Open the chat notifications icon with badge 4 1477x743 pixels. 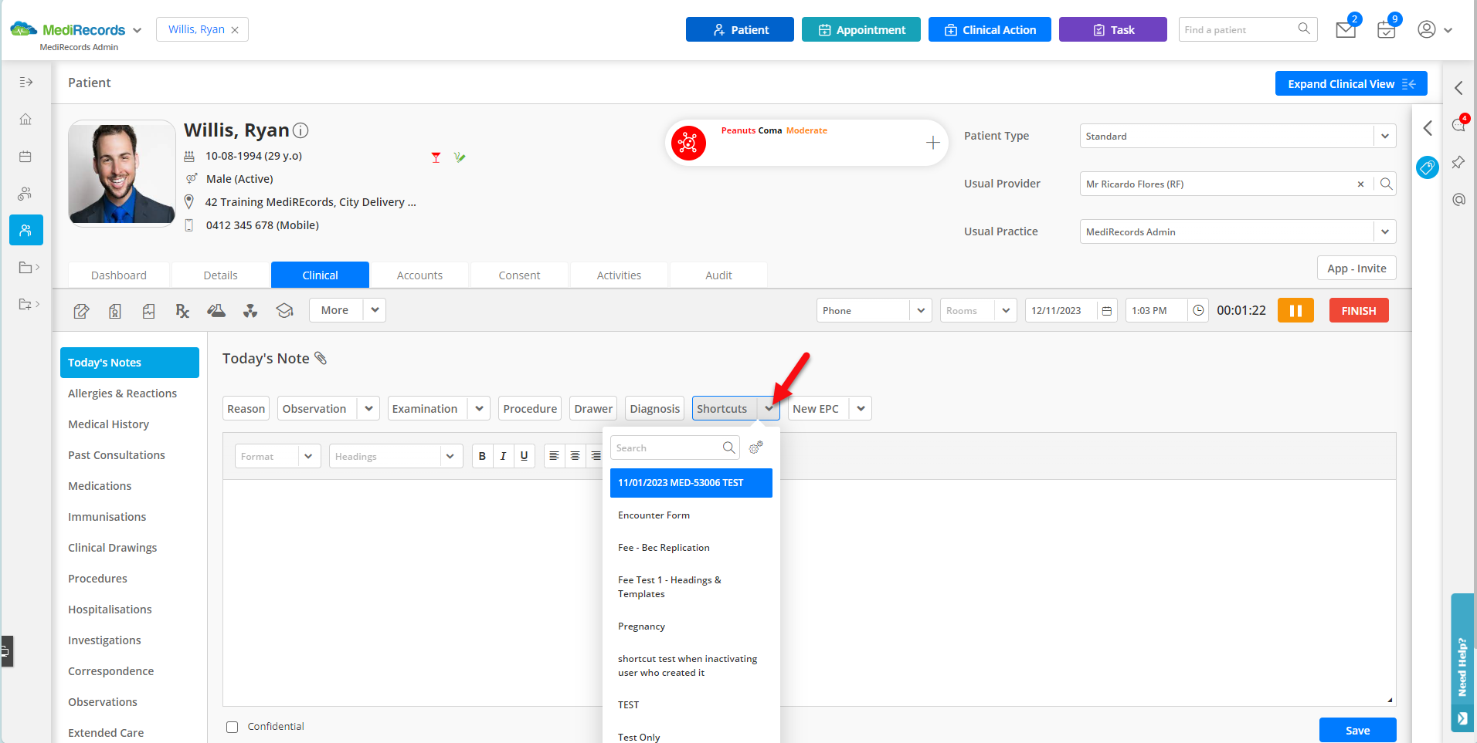1458,124
